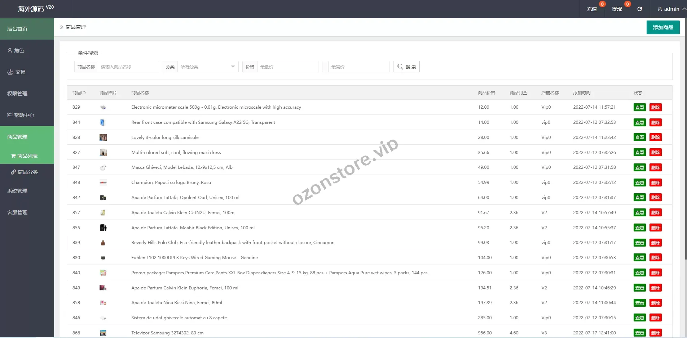Click the 搜索 search button

point(406,67)
